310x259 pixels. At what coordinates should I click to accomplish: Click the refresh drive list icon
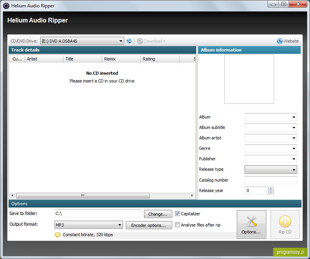pos(129,41)
